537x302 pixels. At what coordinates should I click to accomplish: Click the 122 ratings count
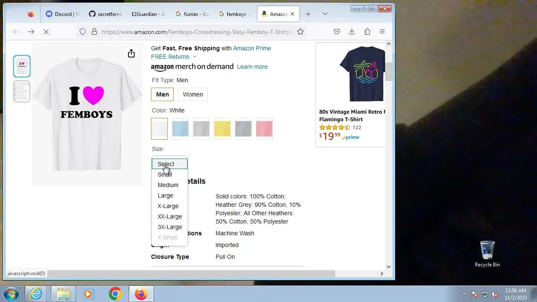pyautogui.click(x=357, y=128)
